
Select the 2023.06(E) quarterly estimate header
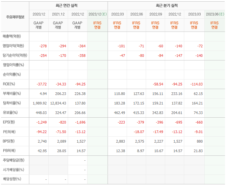(215, 14)
